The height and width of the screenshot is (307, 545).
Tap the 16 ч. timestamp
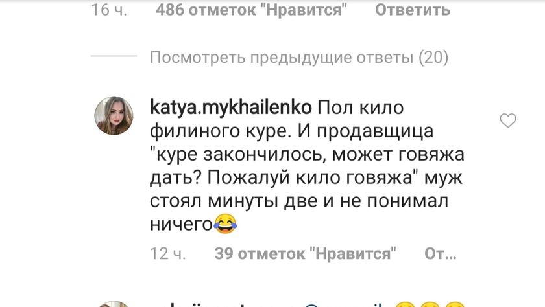109,10
